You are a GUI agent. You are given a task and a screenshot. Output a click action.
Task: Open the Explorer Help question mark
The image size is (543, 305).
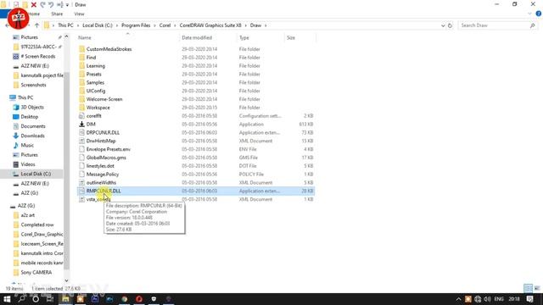click(x=539, y=14)
